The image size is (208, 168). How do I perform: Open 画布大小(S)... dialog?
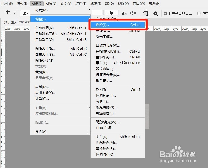click(61, 54)
